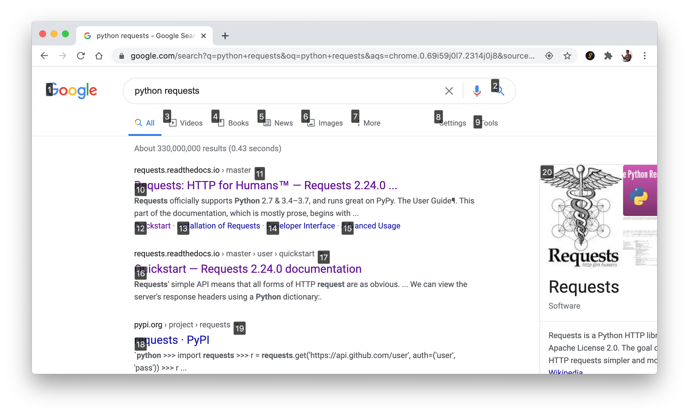Select the Images search filter tab
Screen dimensions: 689x416
(325, 123)
